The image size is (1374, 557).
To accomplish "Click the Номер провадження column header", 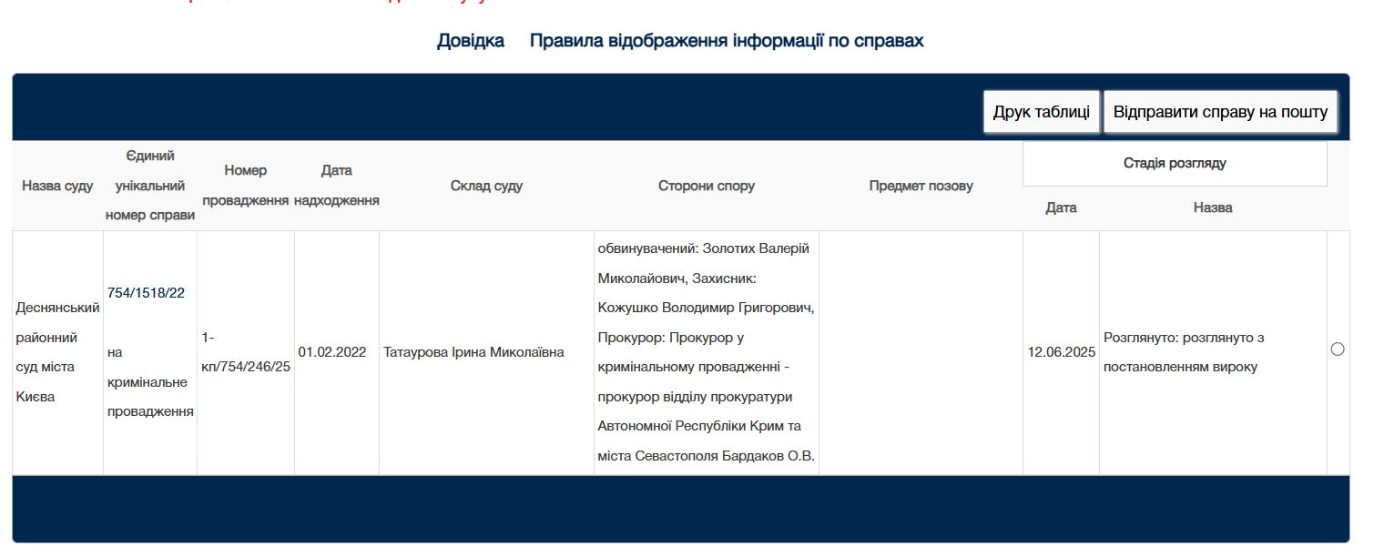I will click(246, 186).
